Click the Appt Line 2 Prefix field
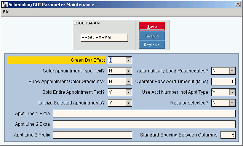This screenshot has width=243, height=146. click(x=93, y=135)
